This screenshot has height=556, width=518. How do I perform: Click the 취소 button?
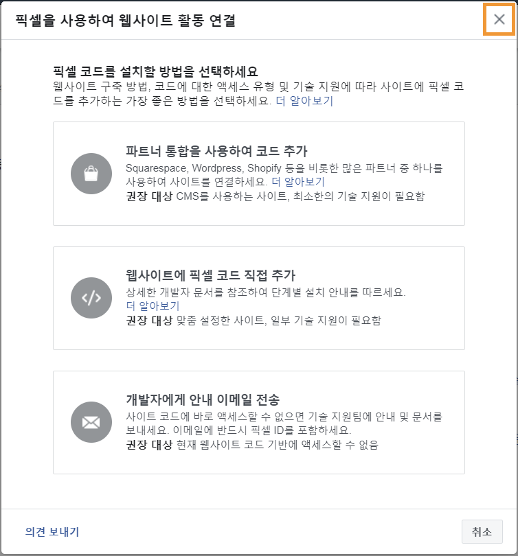pyautogui.click(x=482, y=531)
